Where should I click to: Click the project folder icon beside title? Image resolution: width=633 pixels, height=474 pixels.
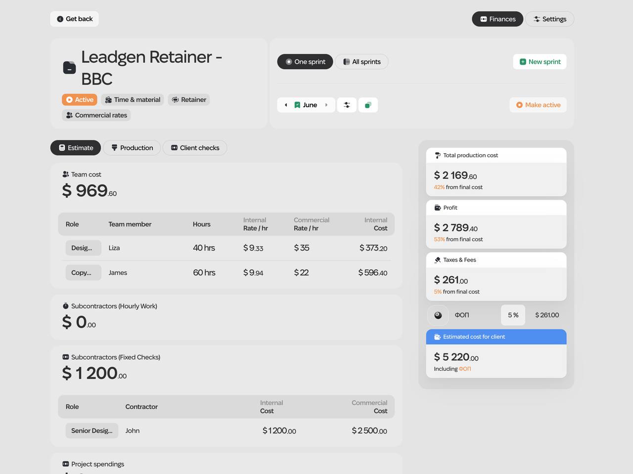(69, 68)
